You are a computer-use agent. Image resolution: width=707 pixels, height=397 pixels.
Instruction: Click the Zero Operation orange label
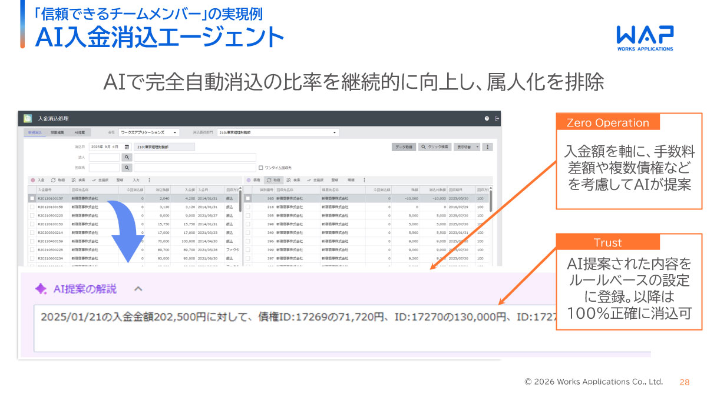pyautogui.click(x=608, y=122)
